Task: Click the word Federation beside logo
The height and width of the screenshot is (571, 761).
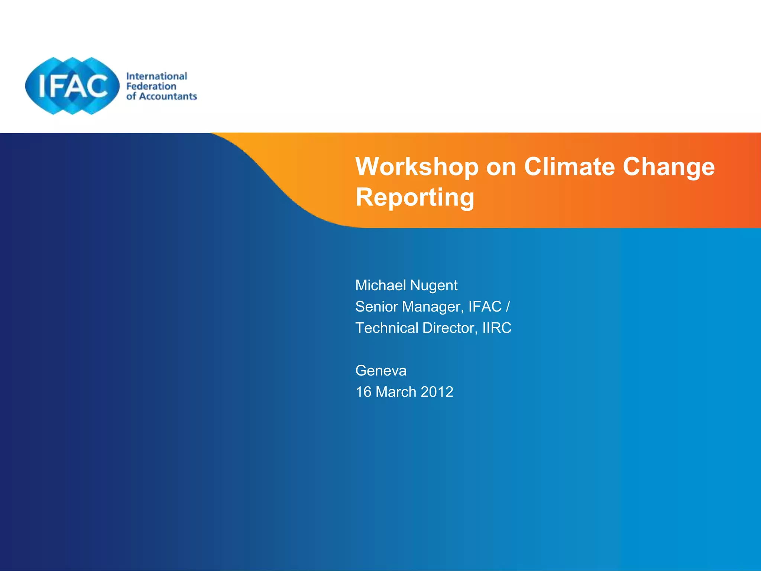Action: click(151, 86)
